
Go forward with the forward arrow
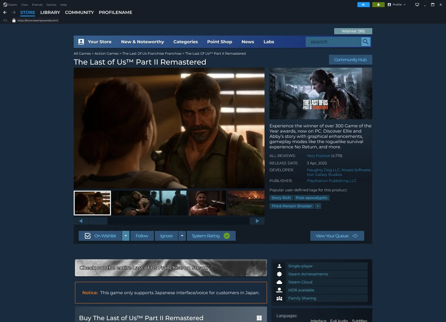tap(14, 12)
